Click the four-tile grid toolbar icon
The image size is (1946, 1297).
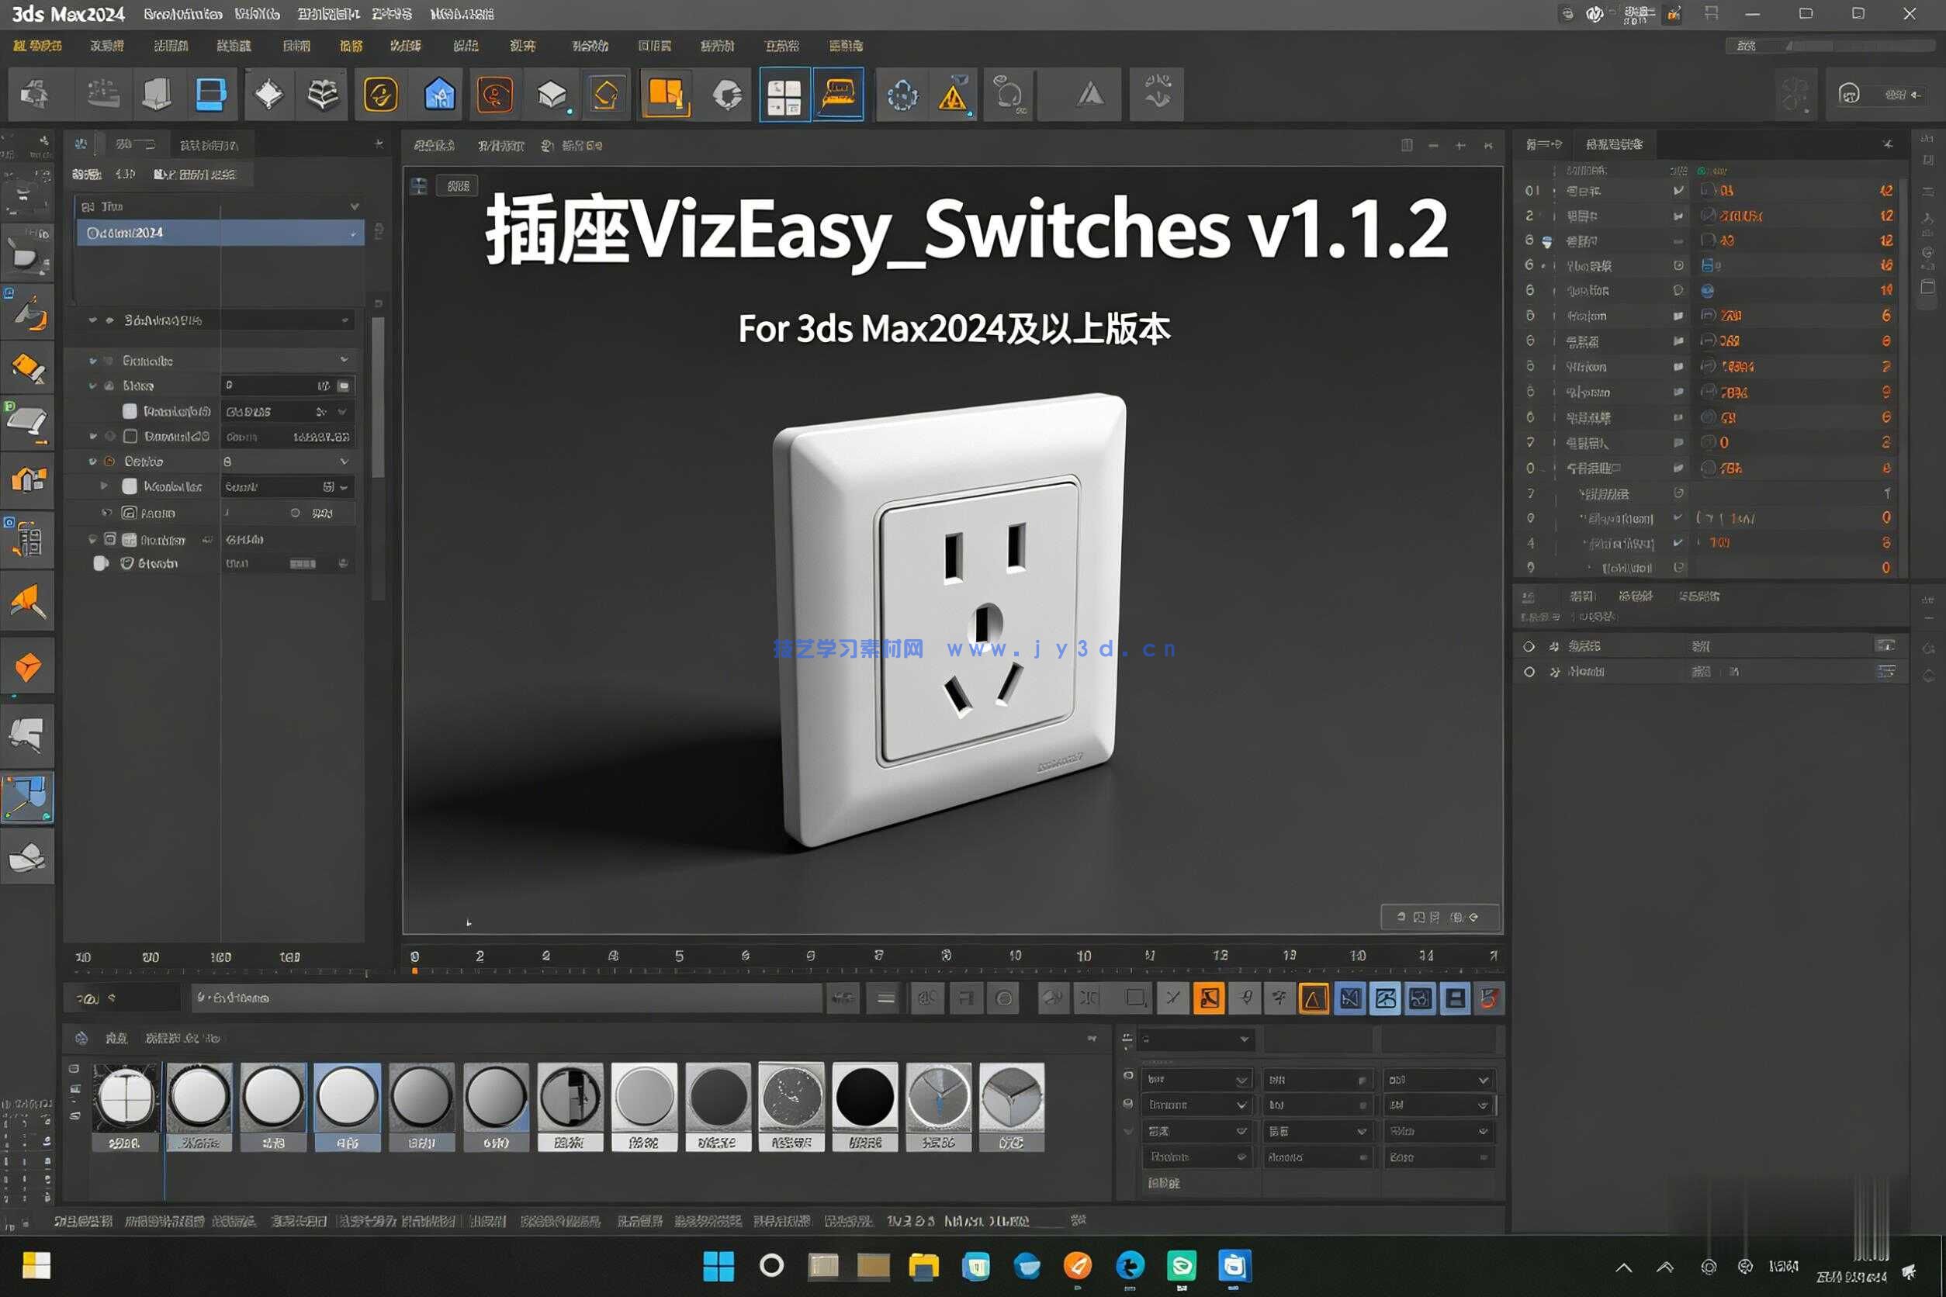point(784,96)
